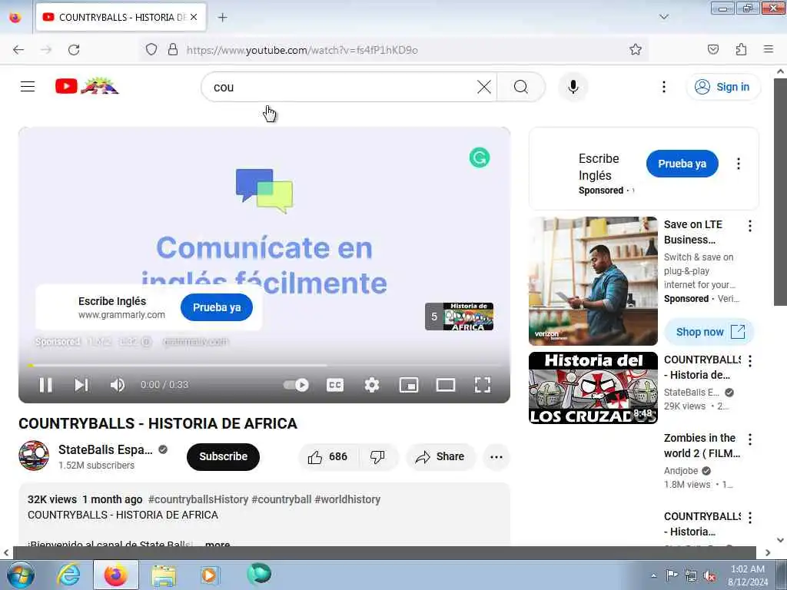This screenshot has height=590, width=787.
Task: Dislike the video
Action: pos(377,456)
